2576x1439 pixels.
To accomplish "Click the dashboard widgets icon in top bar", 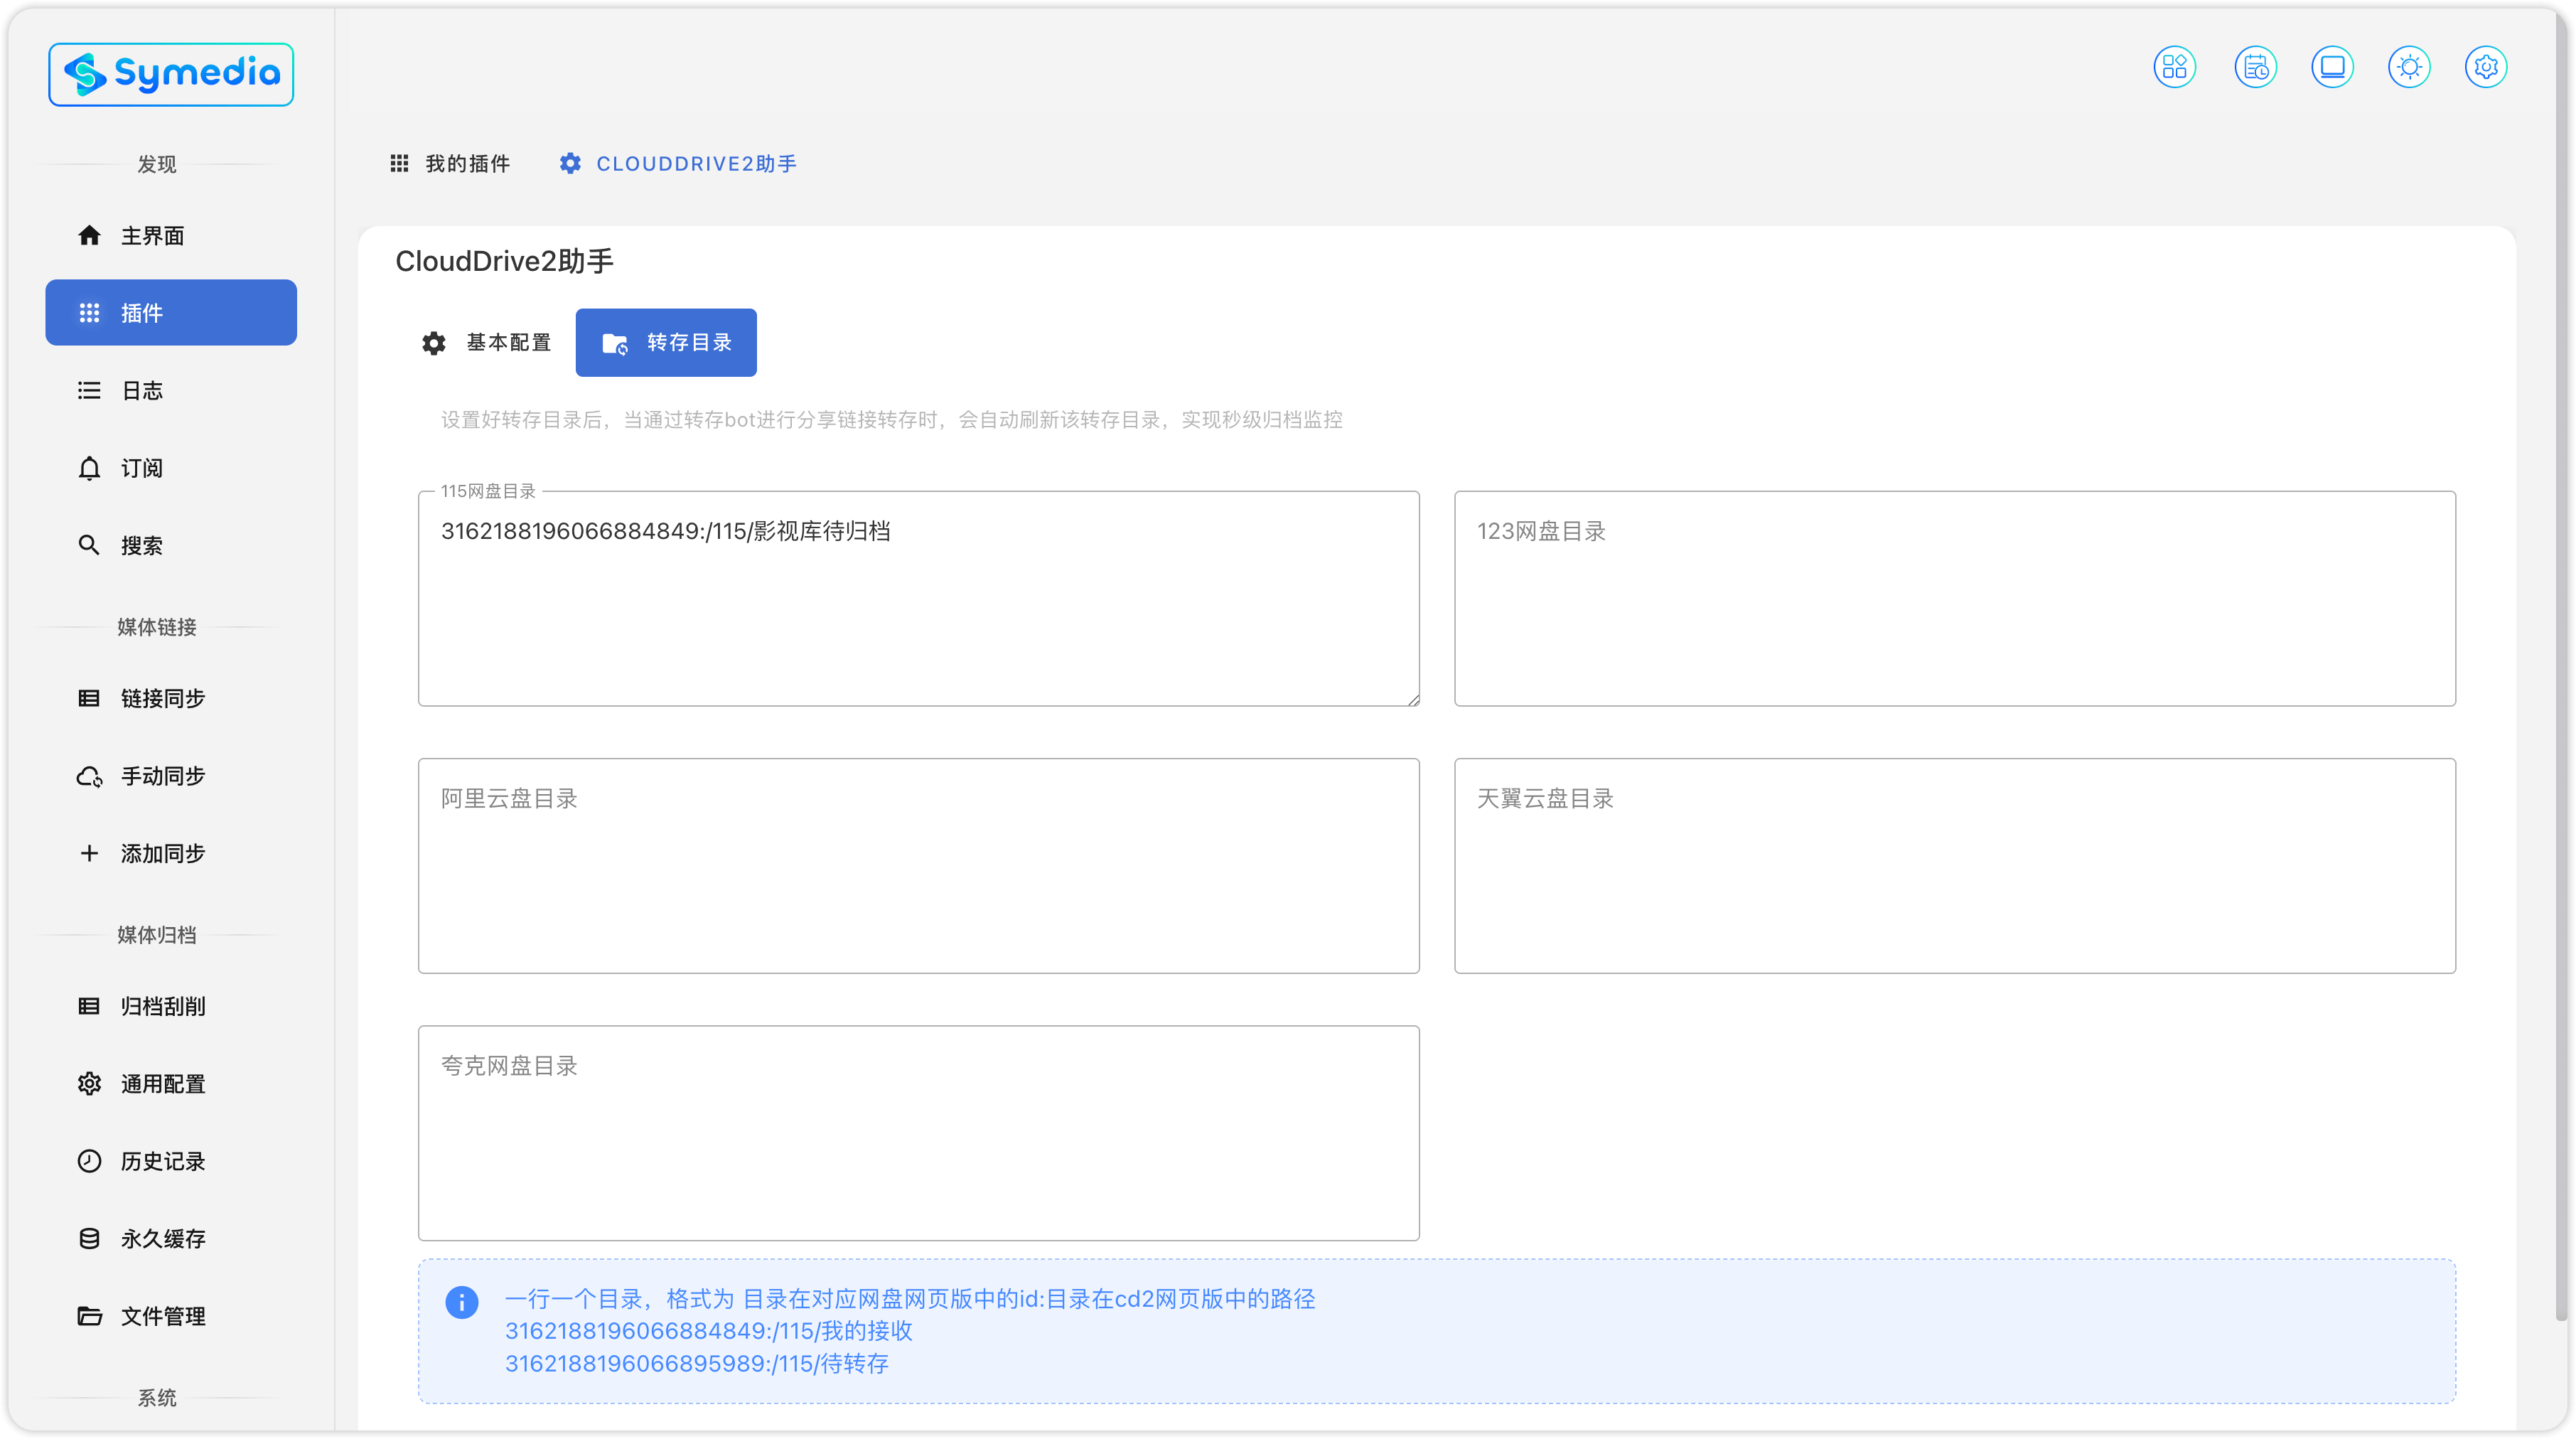I will pyautogui.click(x=2174, y=67).
